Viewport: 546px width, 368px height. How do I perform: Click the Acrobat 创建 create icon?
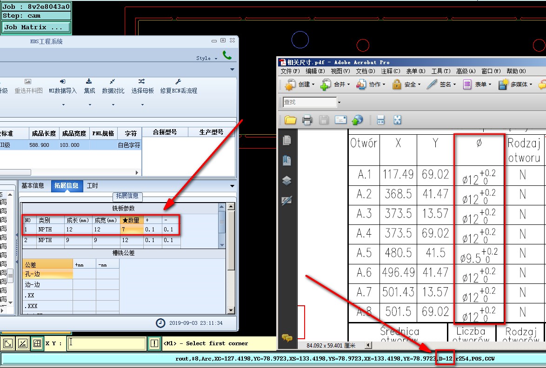point(290,85)
